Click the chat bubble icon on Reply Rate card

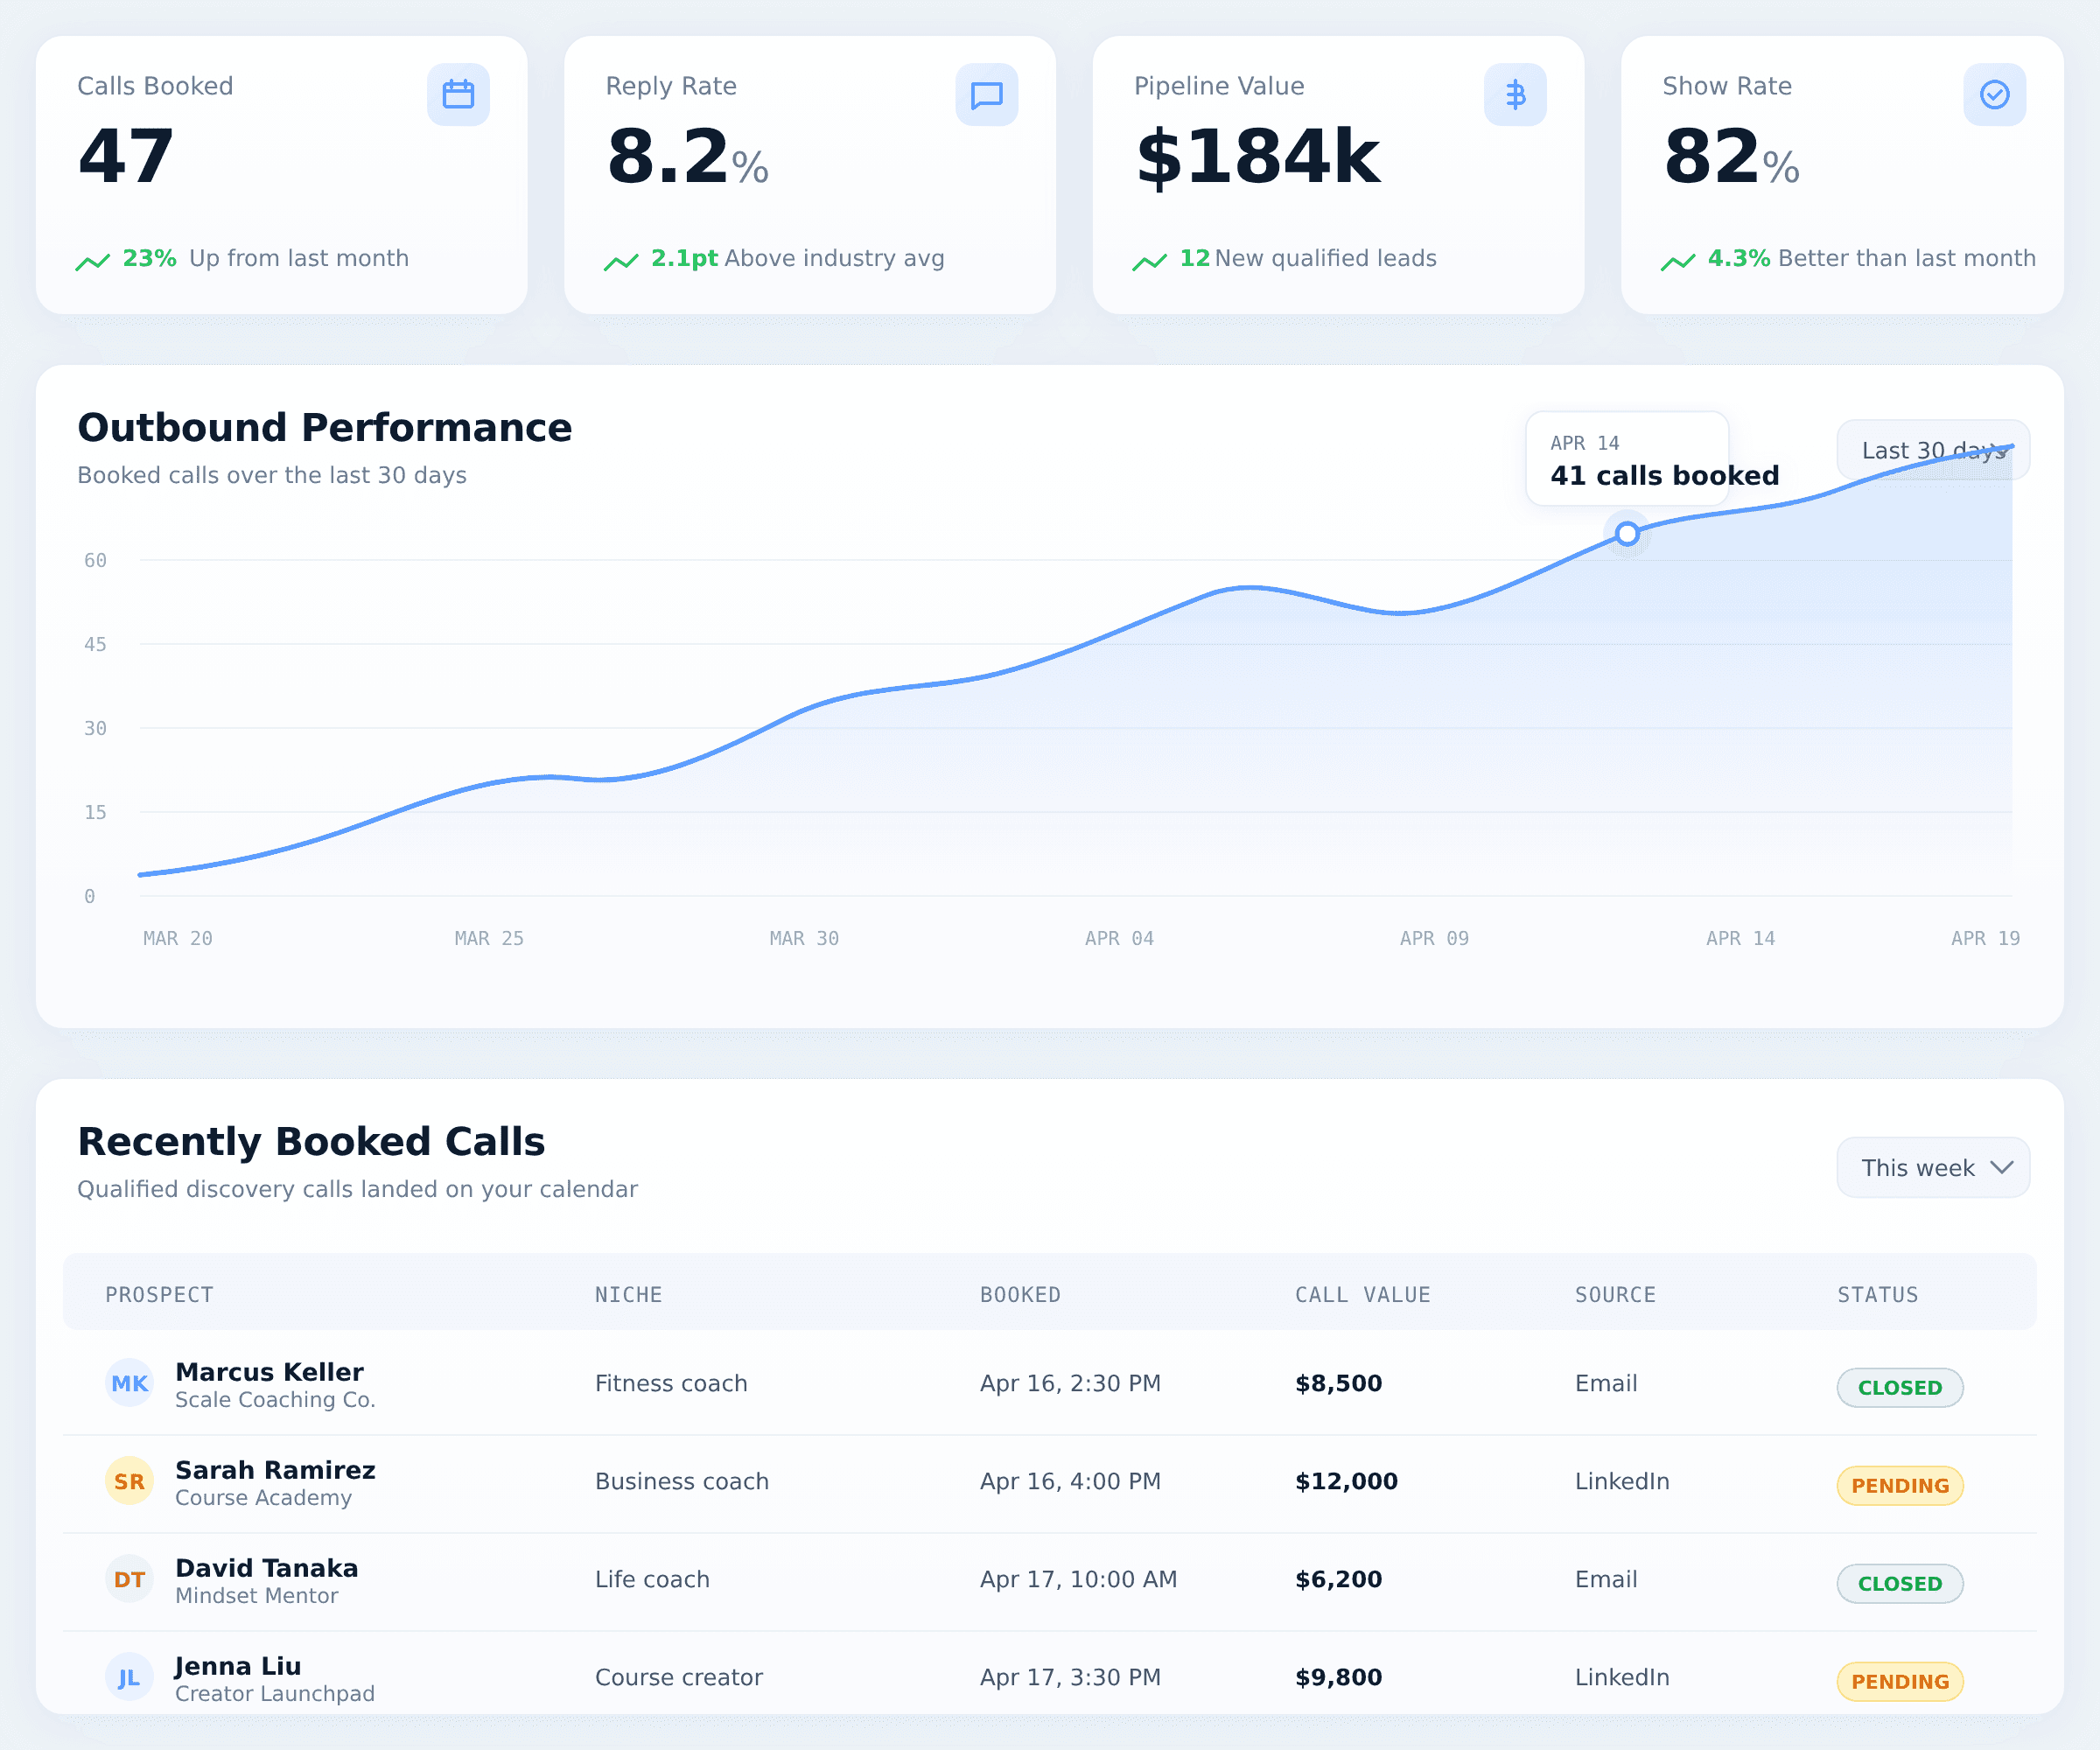986,94
